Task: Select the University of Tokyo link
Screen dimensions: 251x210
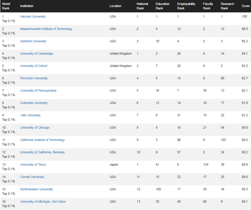Action: pyautogui.click(x=33, y=164)
